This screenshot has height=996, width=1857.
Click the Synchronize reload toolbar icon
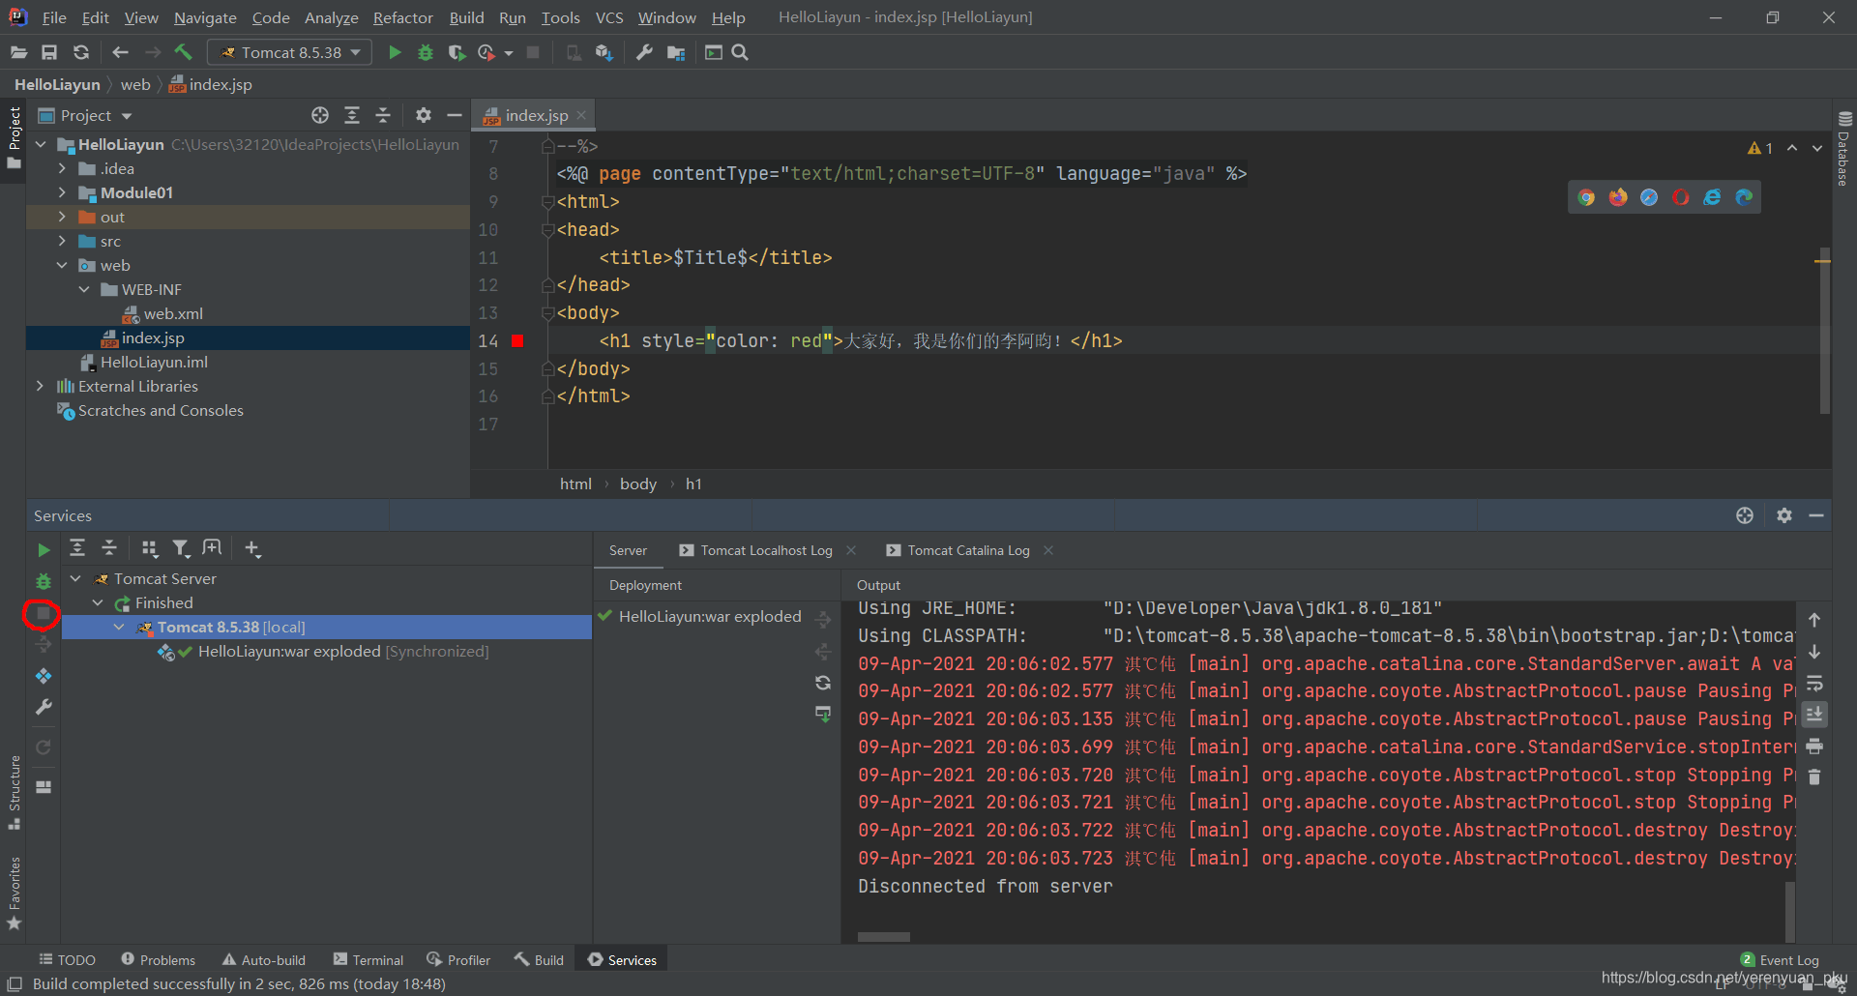[81, 52]
